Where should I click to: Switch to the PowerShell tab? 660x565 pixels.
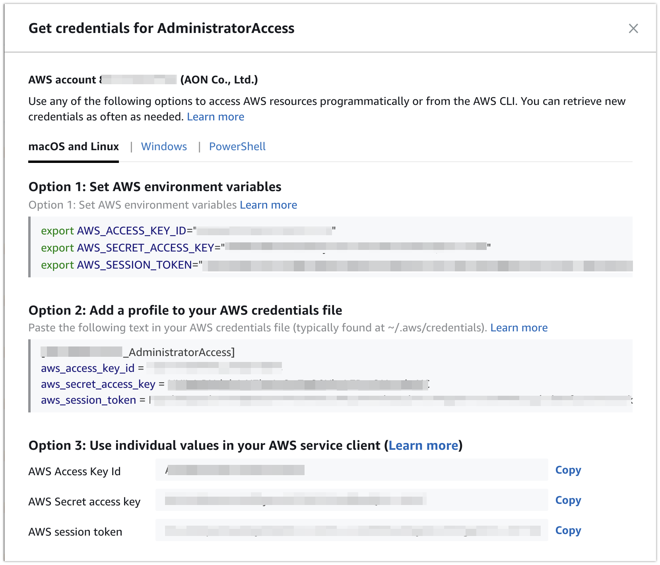click(x=237, y=147)
